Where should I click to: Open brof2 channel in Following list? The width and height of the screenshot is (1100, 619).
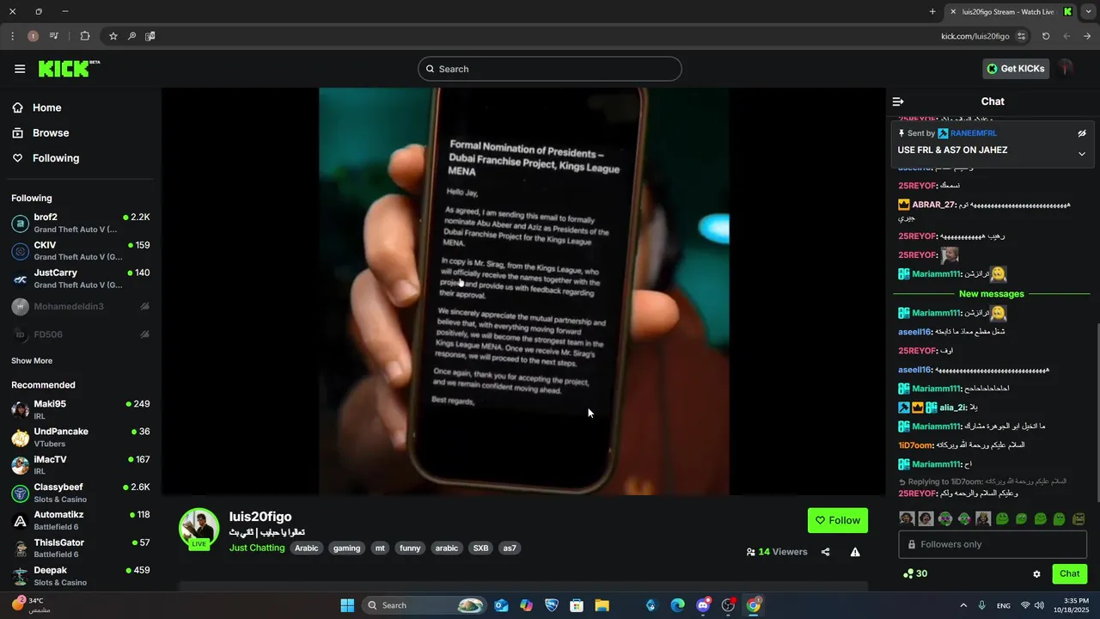click(80, 224)
